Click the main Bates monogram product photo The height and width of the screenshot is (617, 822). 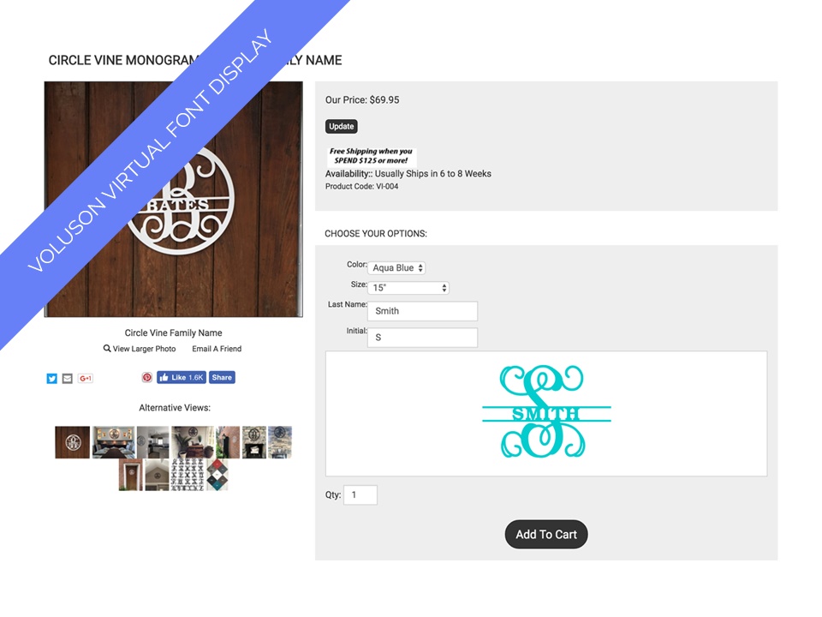(x=174, y=199)
